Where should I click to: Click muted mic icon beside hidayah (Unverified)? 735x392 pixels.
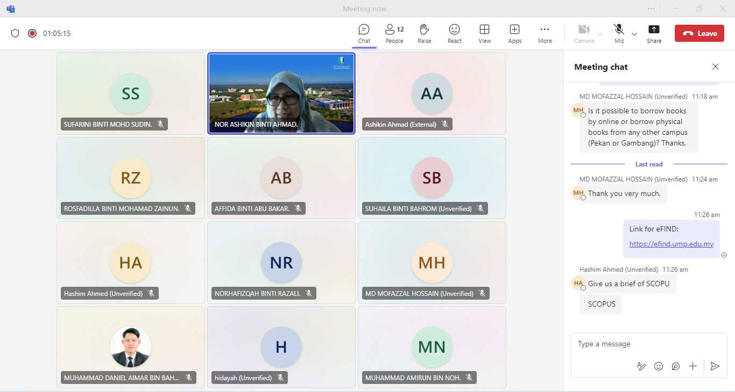(x=280, y=378)
